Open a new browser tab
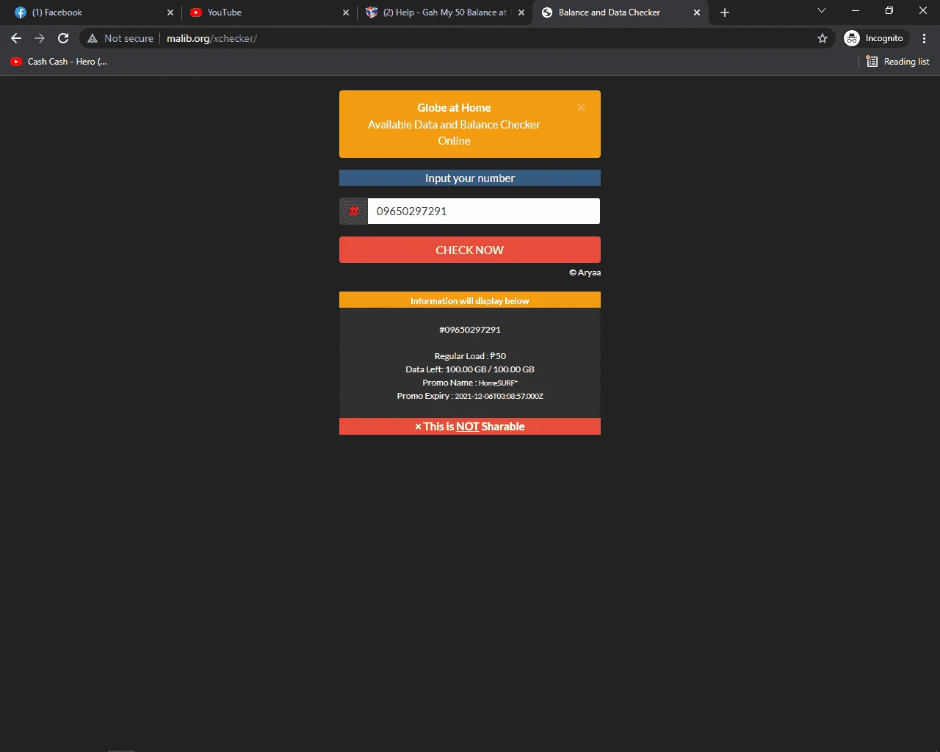Image resolution: width=940 pixels, height=752 pixels. coord(725,12)
